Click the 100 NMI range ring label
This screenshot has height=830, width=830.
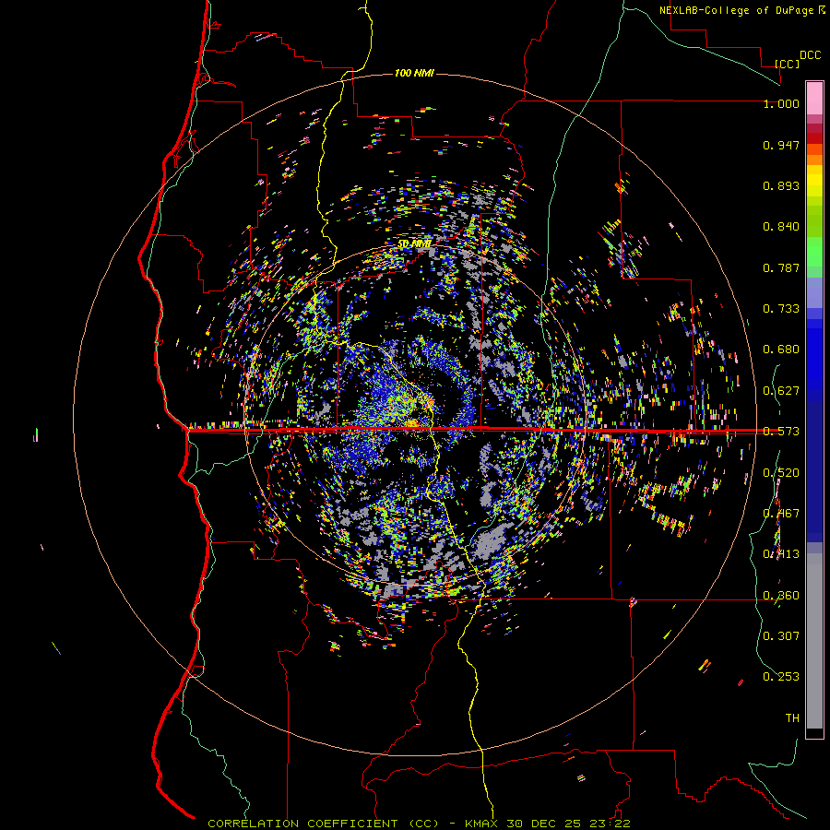(414, 73)
